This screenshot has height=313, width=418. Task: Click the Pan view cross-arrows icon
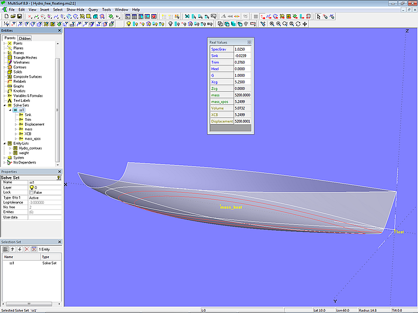tap(305, 24)
